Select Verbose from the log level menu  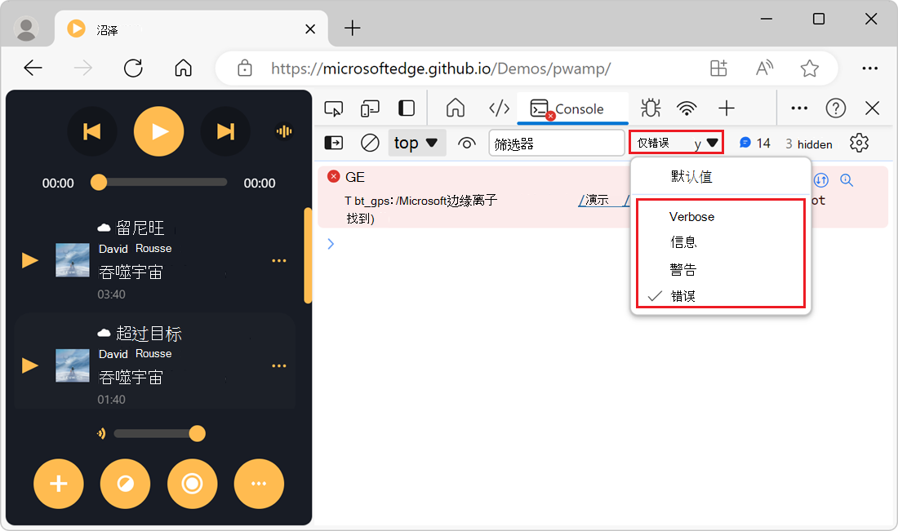point(691,216)
